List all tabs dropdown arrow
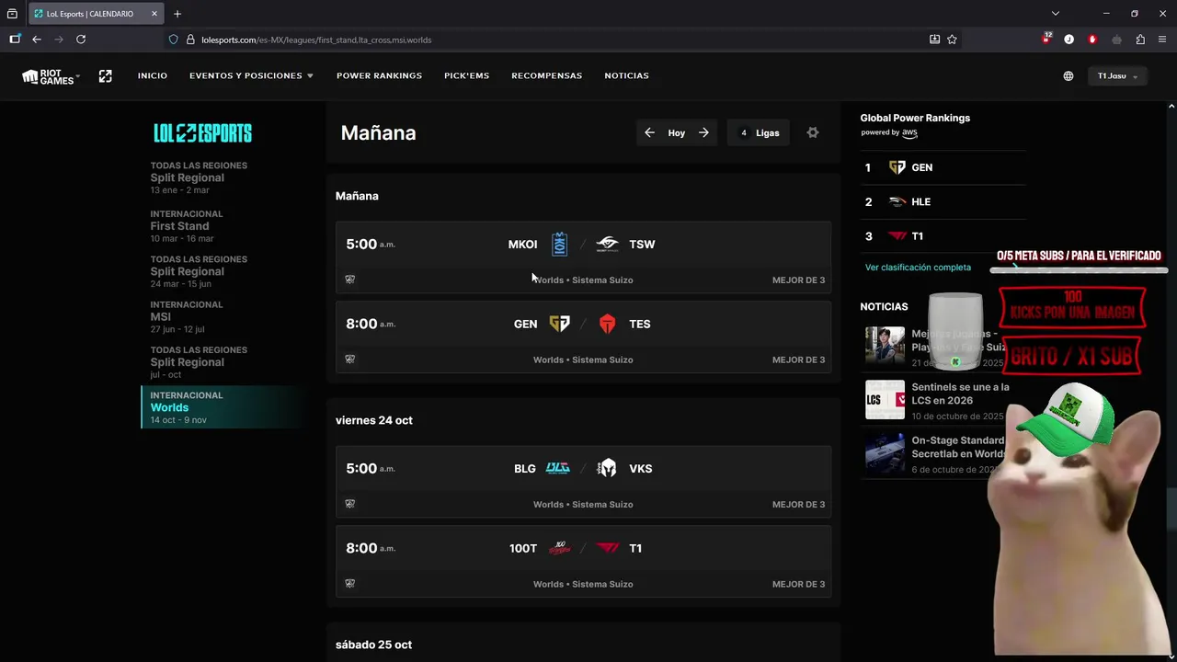Screen dimensions: 1177x662 point(1056,14)
